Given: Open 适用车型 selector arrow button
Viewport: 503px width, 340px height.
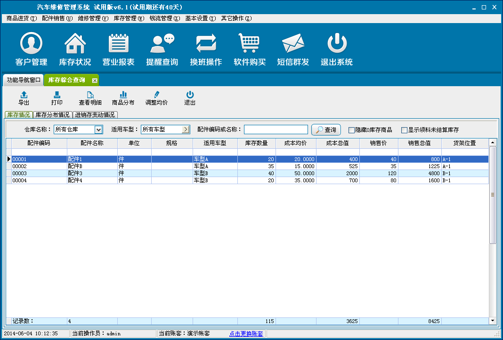Looking at the screenshot, I should pyautogui.click(x=186, y=130).
